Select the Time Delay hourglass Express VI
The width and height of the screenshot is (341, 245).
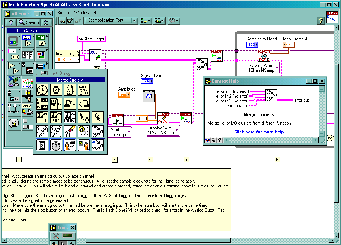(x=42, y=145)
